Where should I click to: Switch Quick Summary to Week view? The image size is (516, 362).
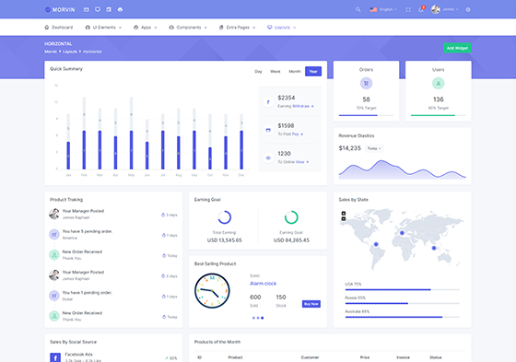coord(276,72)
